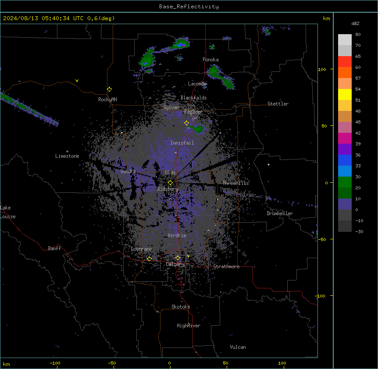This screenshot has height=369, width=378.
Task: Click the Blackfalds town label
Action: coord(193,98)
